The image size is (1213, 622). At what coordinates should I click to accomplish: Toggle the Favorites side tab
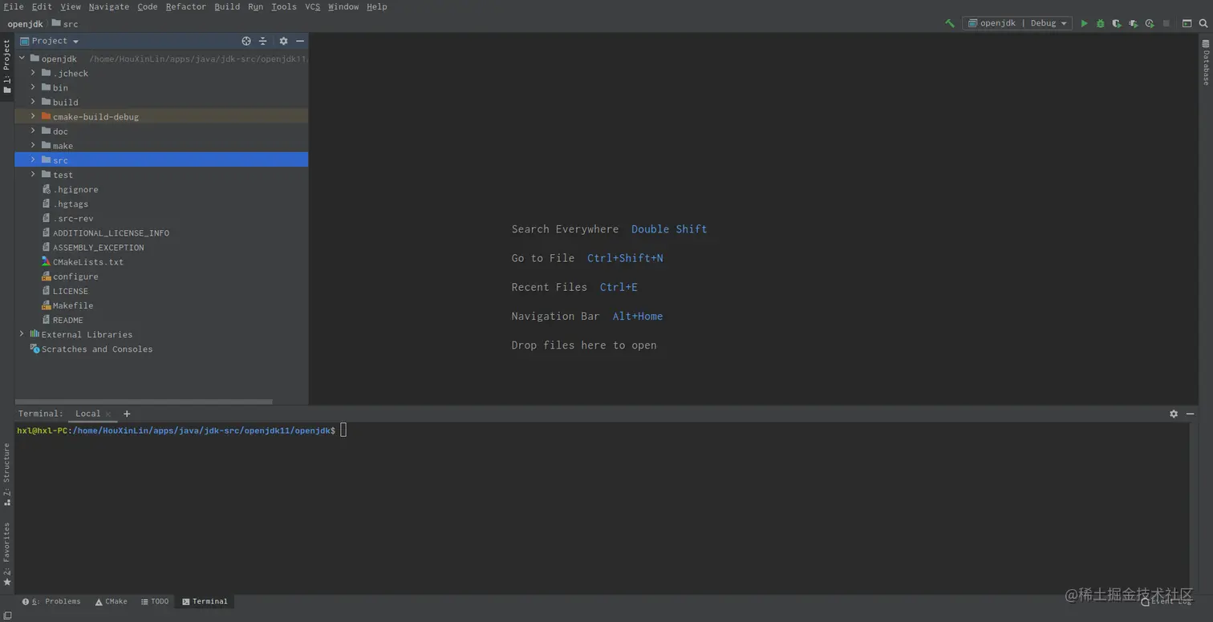(7, 555)
